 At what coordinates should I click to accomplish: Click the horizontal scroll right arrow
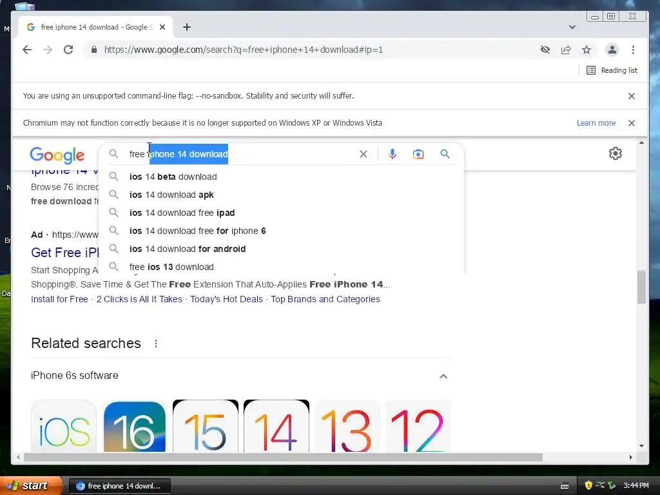pyautogui.click(x=630, y=457)
